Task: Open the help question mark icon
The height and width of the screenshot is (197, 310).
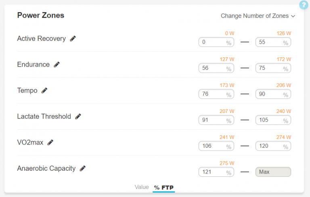Action: click(x=304, y=5)
